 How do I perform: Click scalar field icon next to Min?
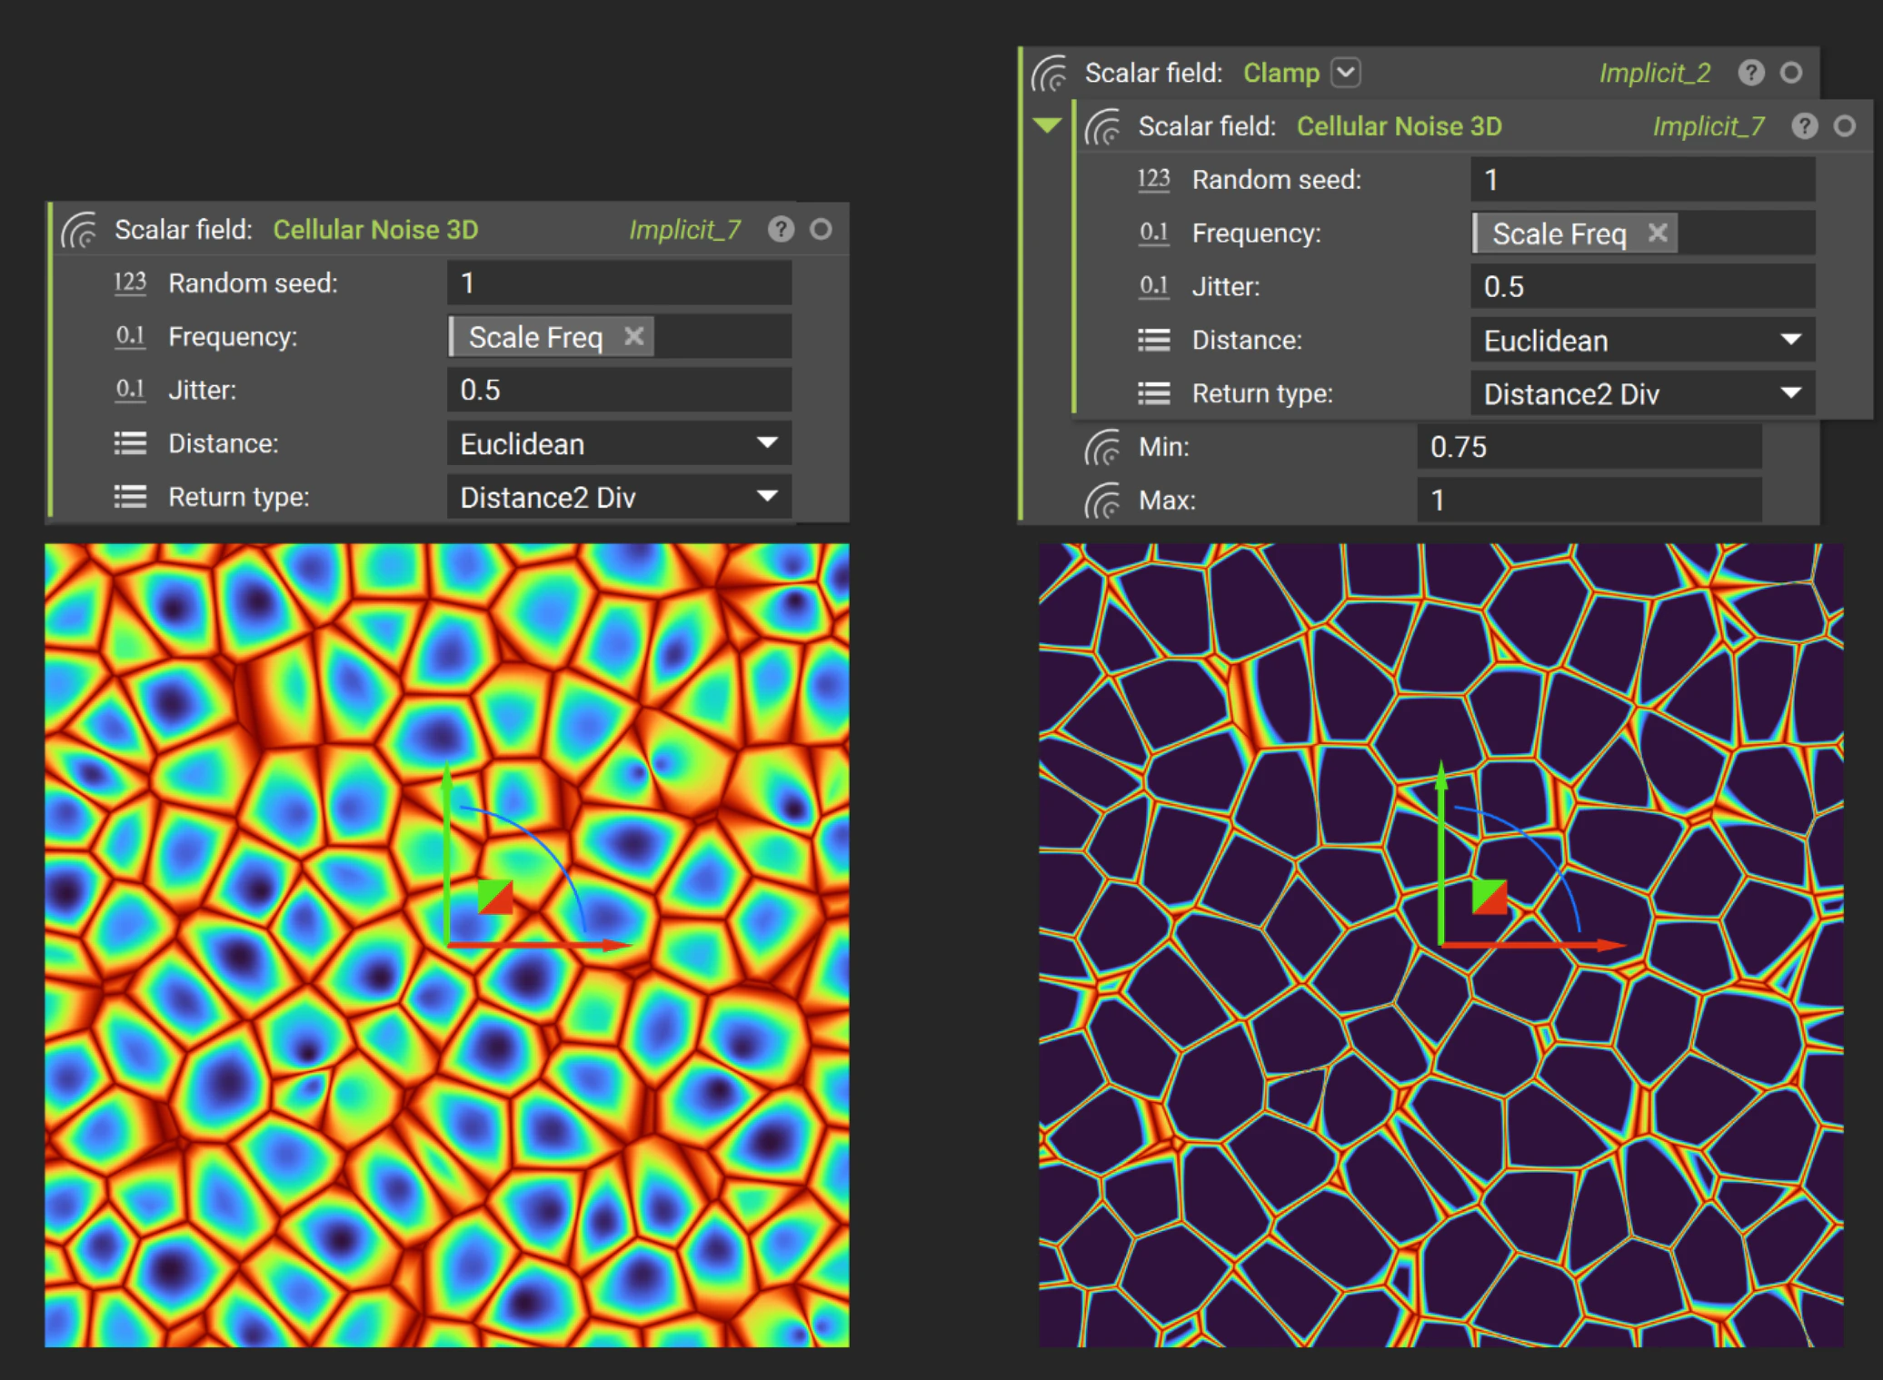(1102, 447)
